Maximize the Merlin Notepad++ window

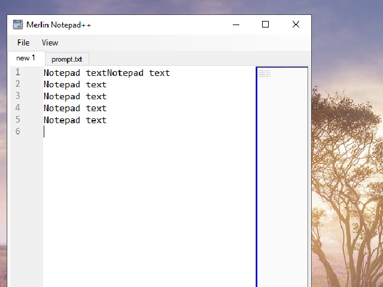click(265, 25)
